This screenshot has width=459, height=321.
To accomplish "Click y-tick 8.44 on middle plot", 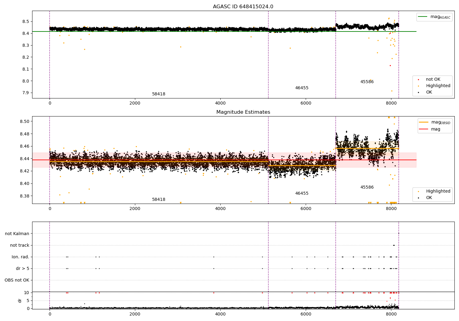I will point(24,159).
